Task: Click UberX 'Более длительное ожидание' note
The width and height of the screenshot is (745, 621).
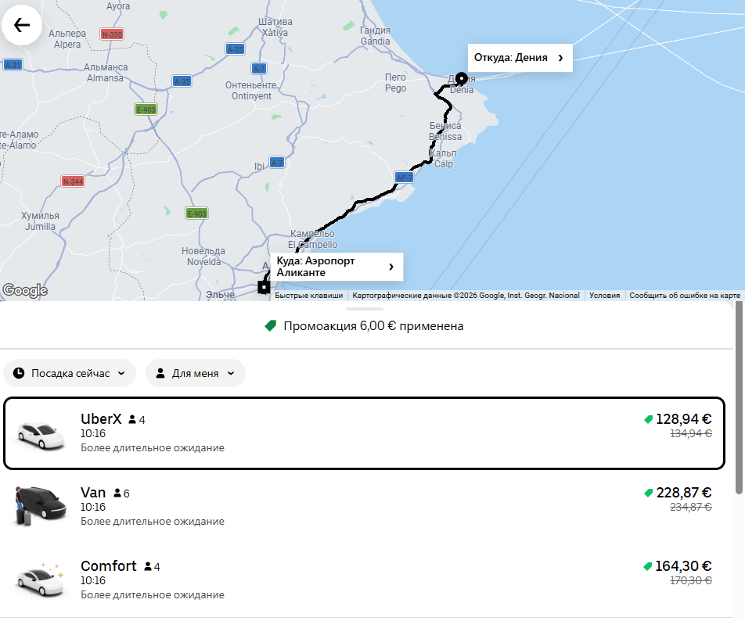Action: 153,447
